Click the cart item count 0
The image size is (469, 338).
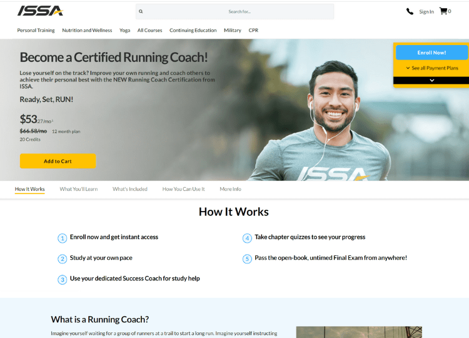click(450, 11)
